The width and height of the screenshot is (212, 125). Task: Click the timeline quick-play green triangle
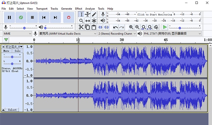[6, 40]
